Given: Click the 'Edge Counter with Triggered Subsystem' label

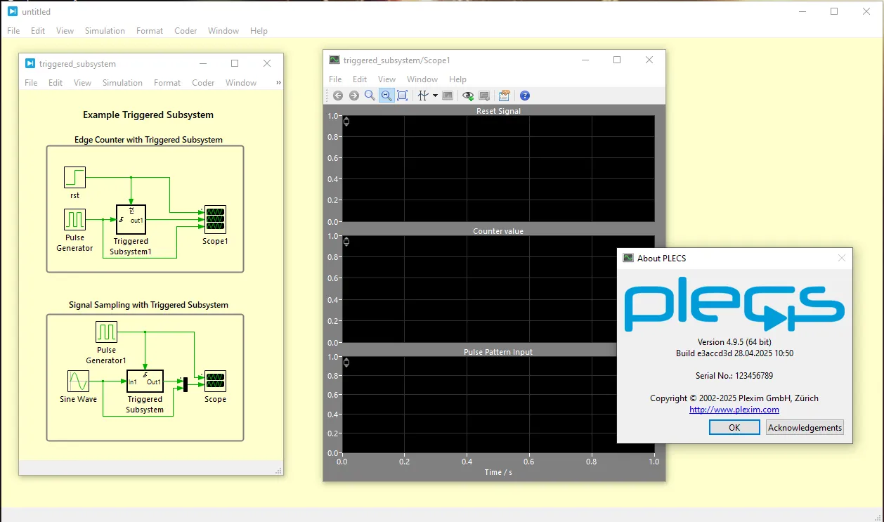Looking at the screenshot, I should pos(148,140).
